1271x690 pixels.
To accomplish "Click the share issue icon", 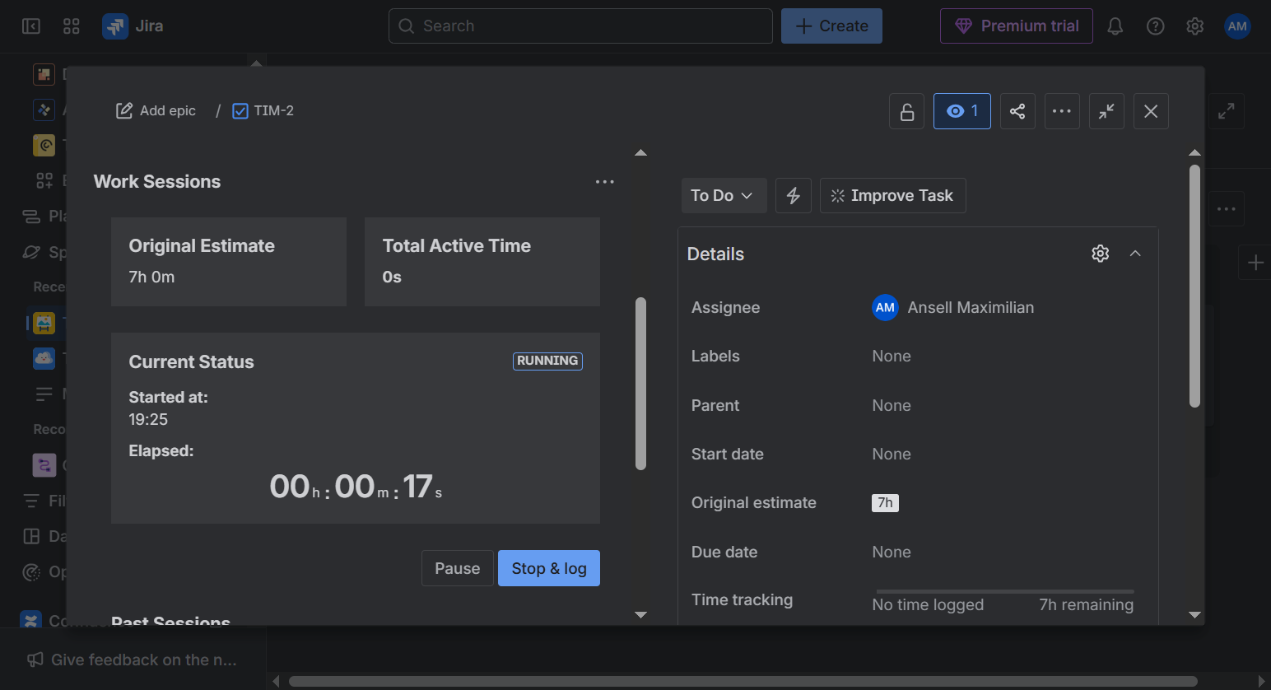I will (x=1017, y=111).
